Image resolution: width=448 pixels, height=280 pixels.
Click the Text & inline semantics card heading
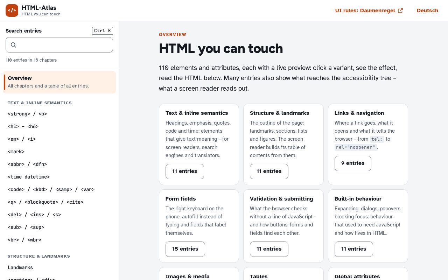click(x=197, y=113)
